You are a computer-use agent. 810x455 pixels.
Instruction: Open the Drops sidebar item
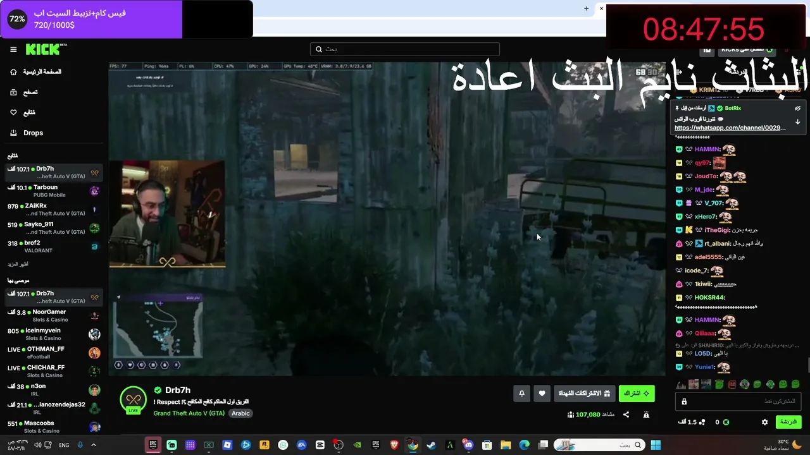[27, 133]
